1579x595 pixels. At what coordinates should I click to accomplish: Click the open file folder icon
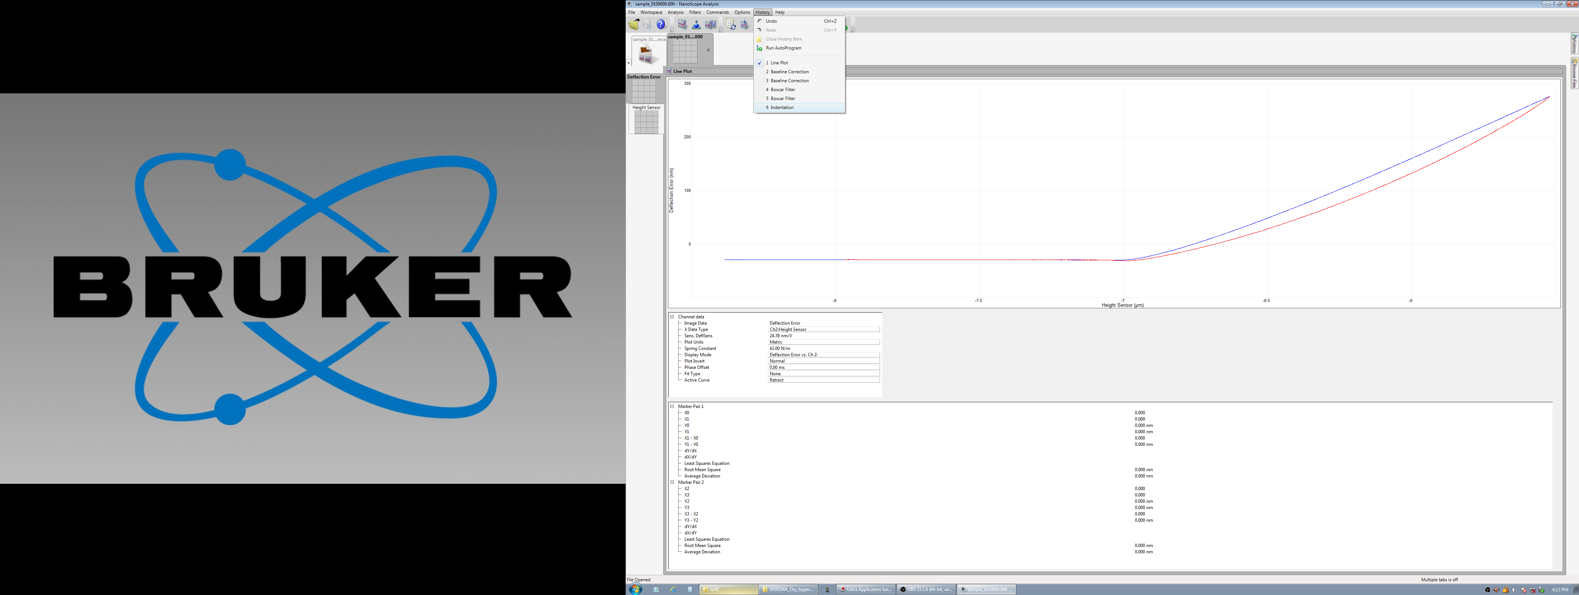[634, 25]
